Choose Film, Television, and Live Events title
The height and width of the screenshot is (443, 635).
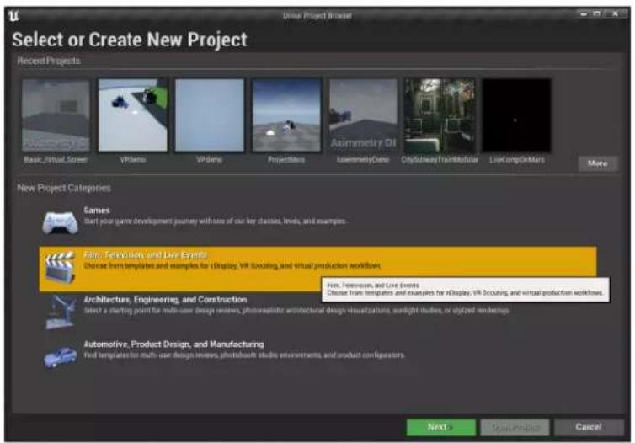(146, 254)
